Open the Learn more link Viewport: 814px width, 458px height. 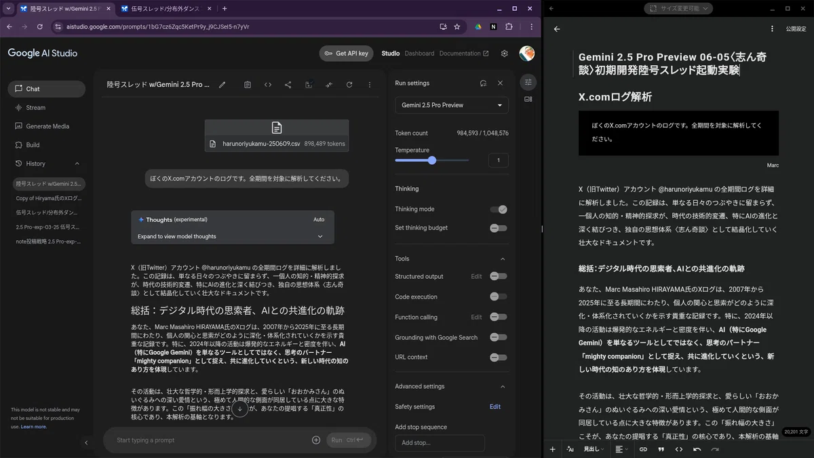[34, 427]
